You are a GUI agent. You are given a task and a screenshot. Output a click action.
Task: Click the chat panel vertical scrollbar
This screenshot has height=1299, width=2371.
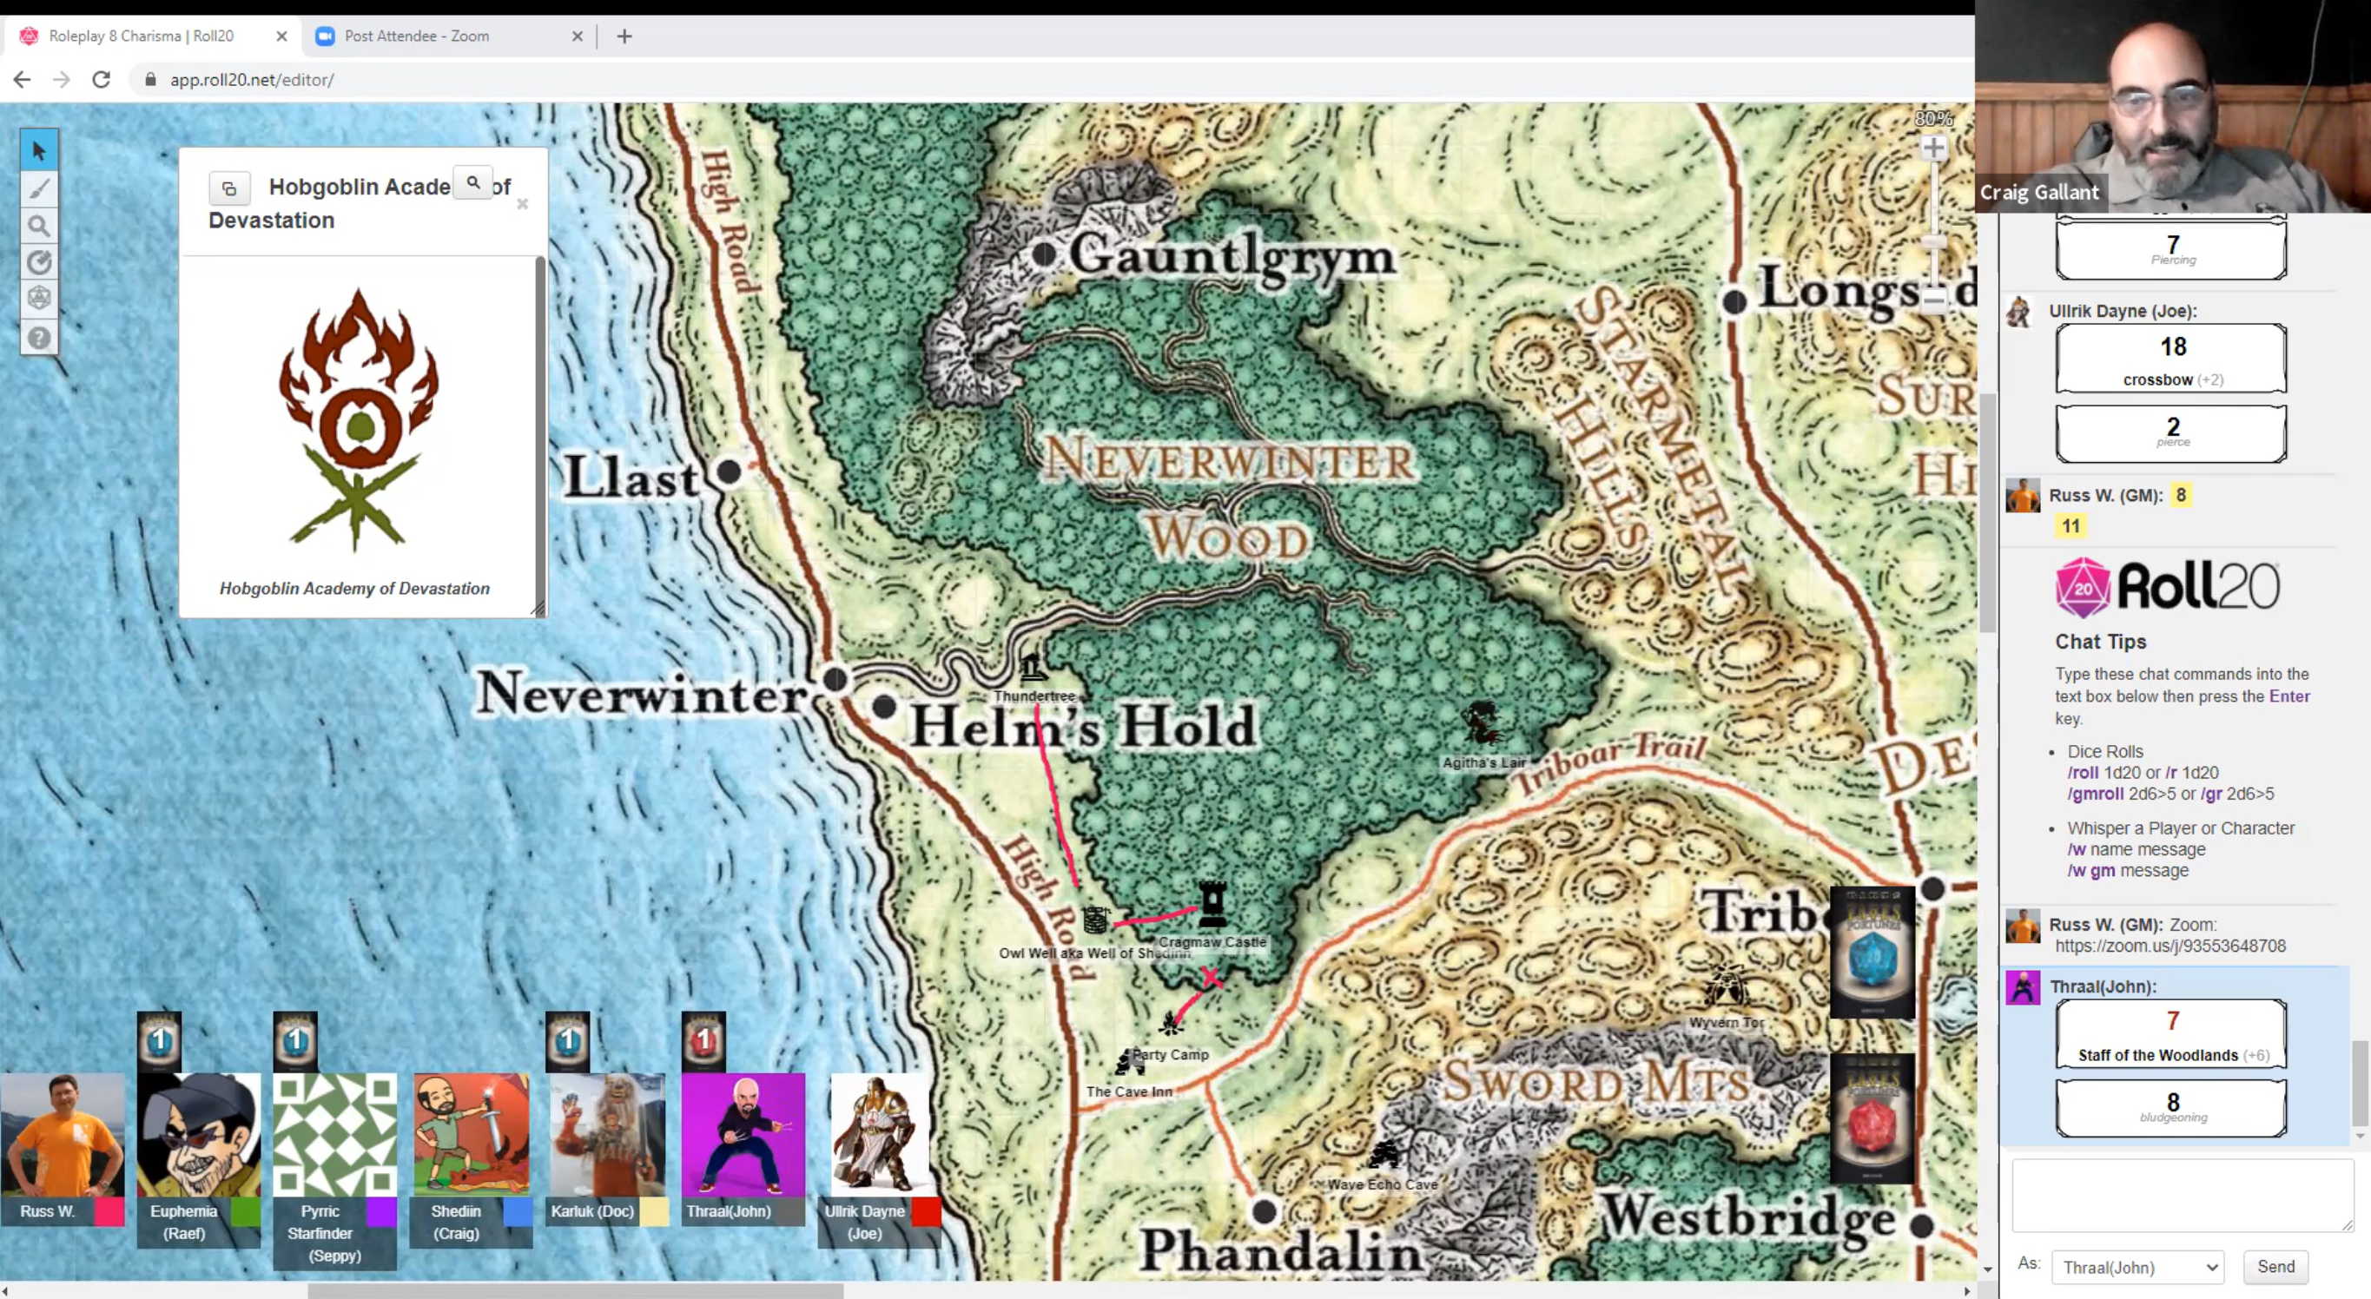coord(2359,1084)
